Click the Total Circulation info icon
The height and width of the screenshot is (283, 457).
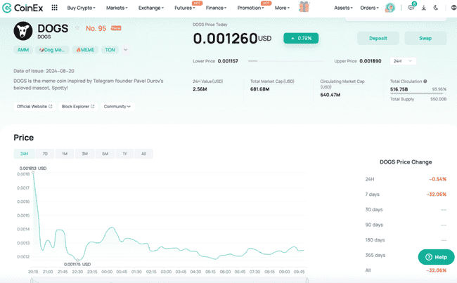click(425, 81)
